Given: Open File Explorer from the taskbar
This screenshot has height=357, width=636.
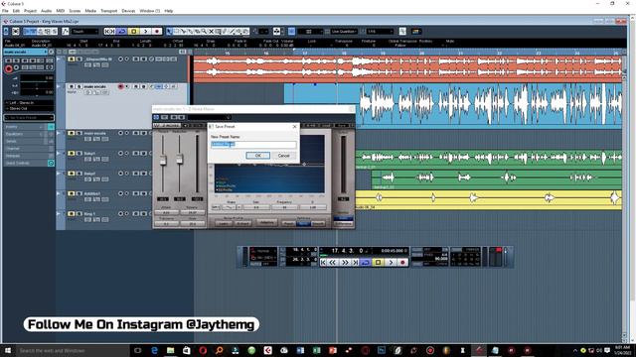Looking at the screenshot, I should (x=170, y=350).
